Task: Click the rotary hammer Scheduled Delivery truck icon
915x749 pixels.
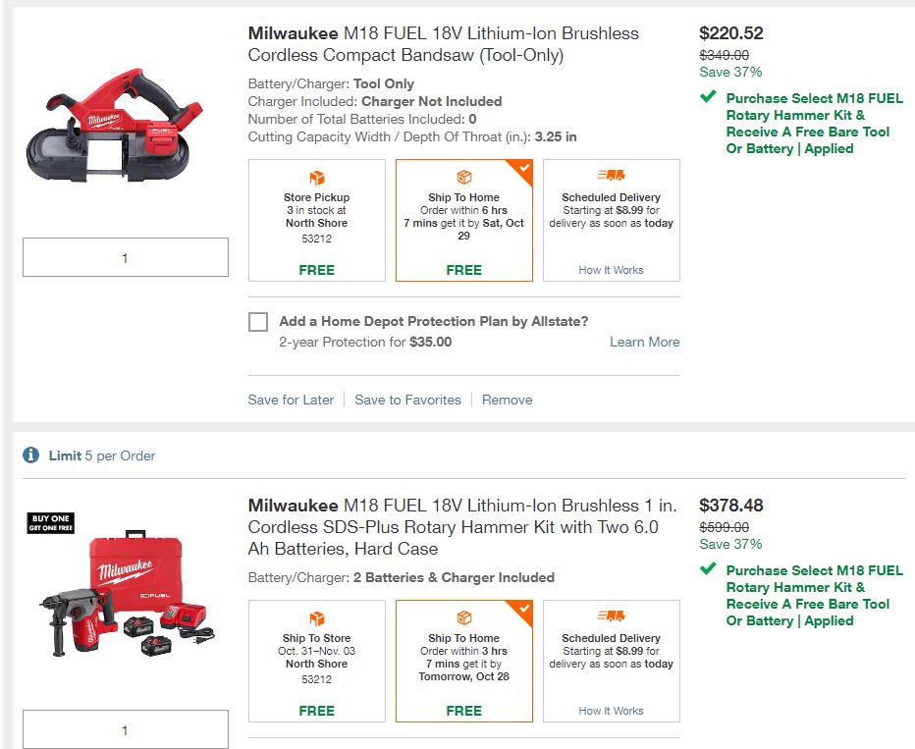Action: click(x=611, y=615)
